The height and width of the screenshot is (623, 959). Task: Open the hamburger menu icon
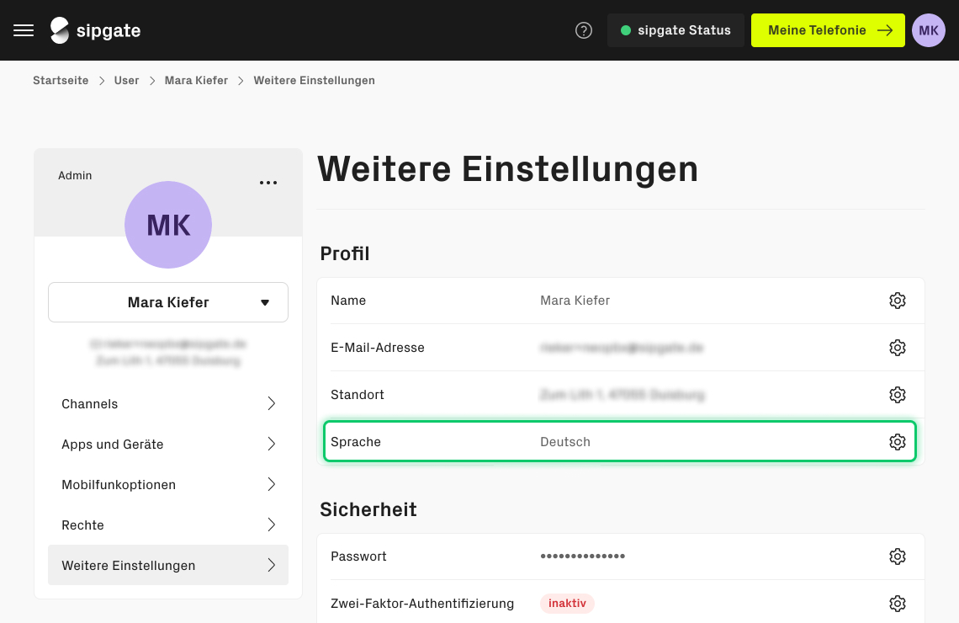(x=24, y=30)
